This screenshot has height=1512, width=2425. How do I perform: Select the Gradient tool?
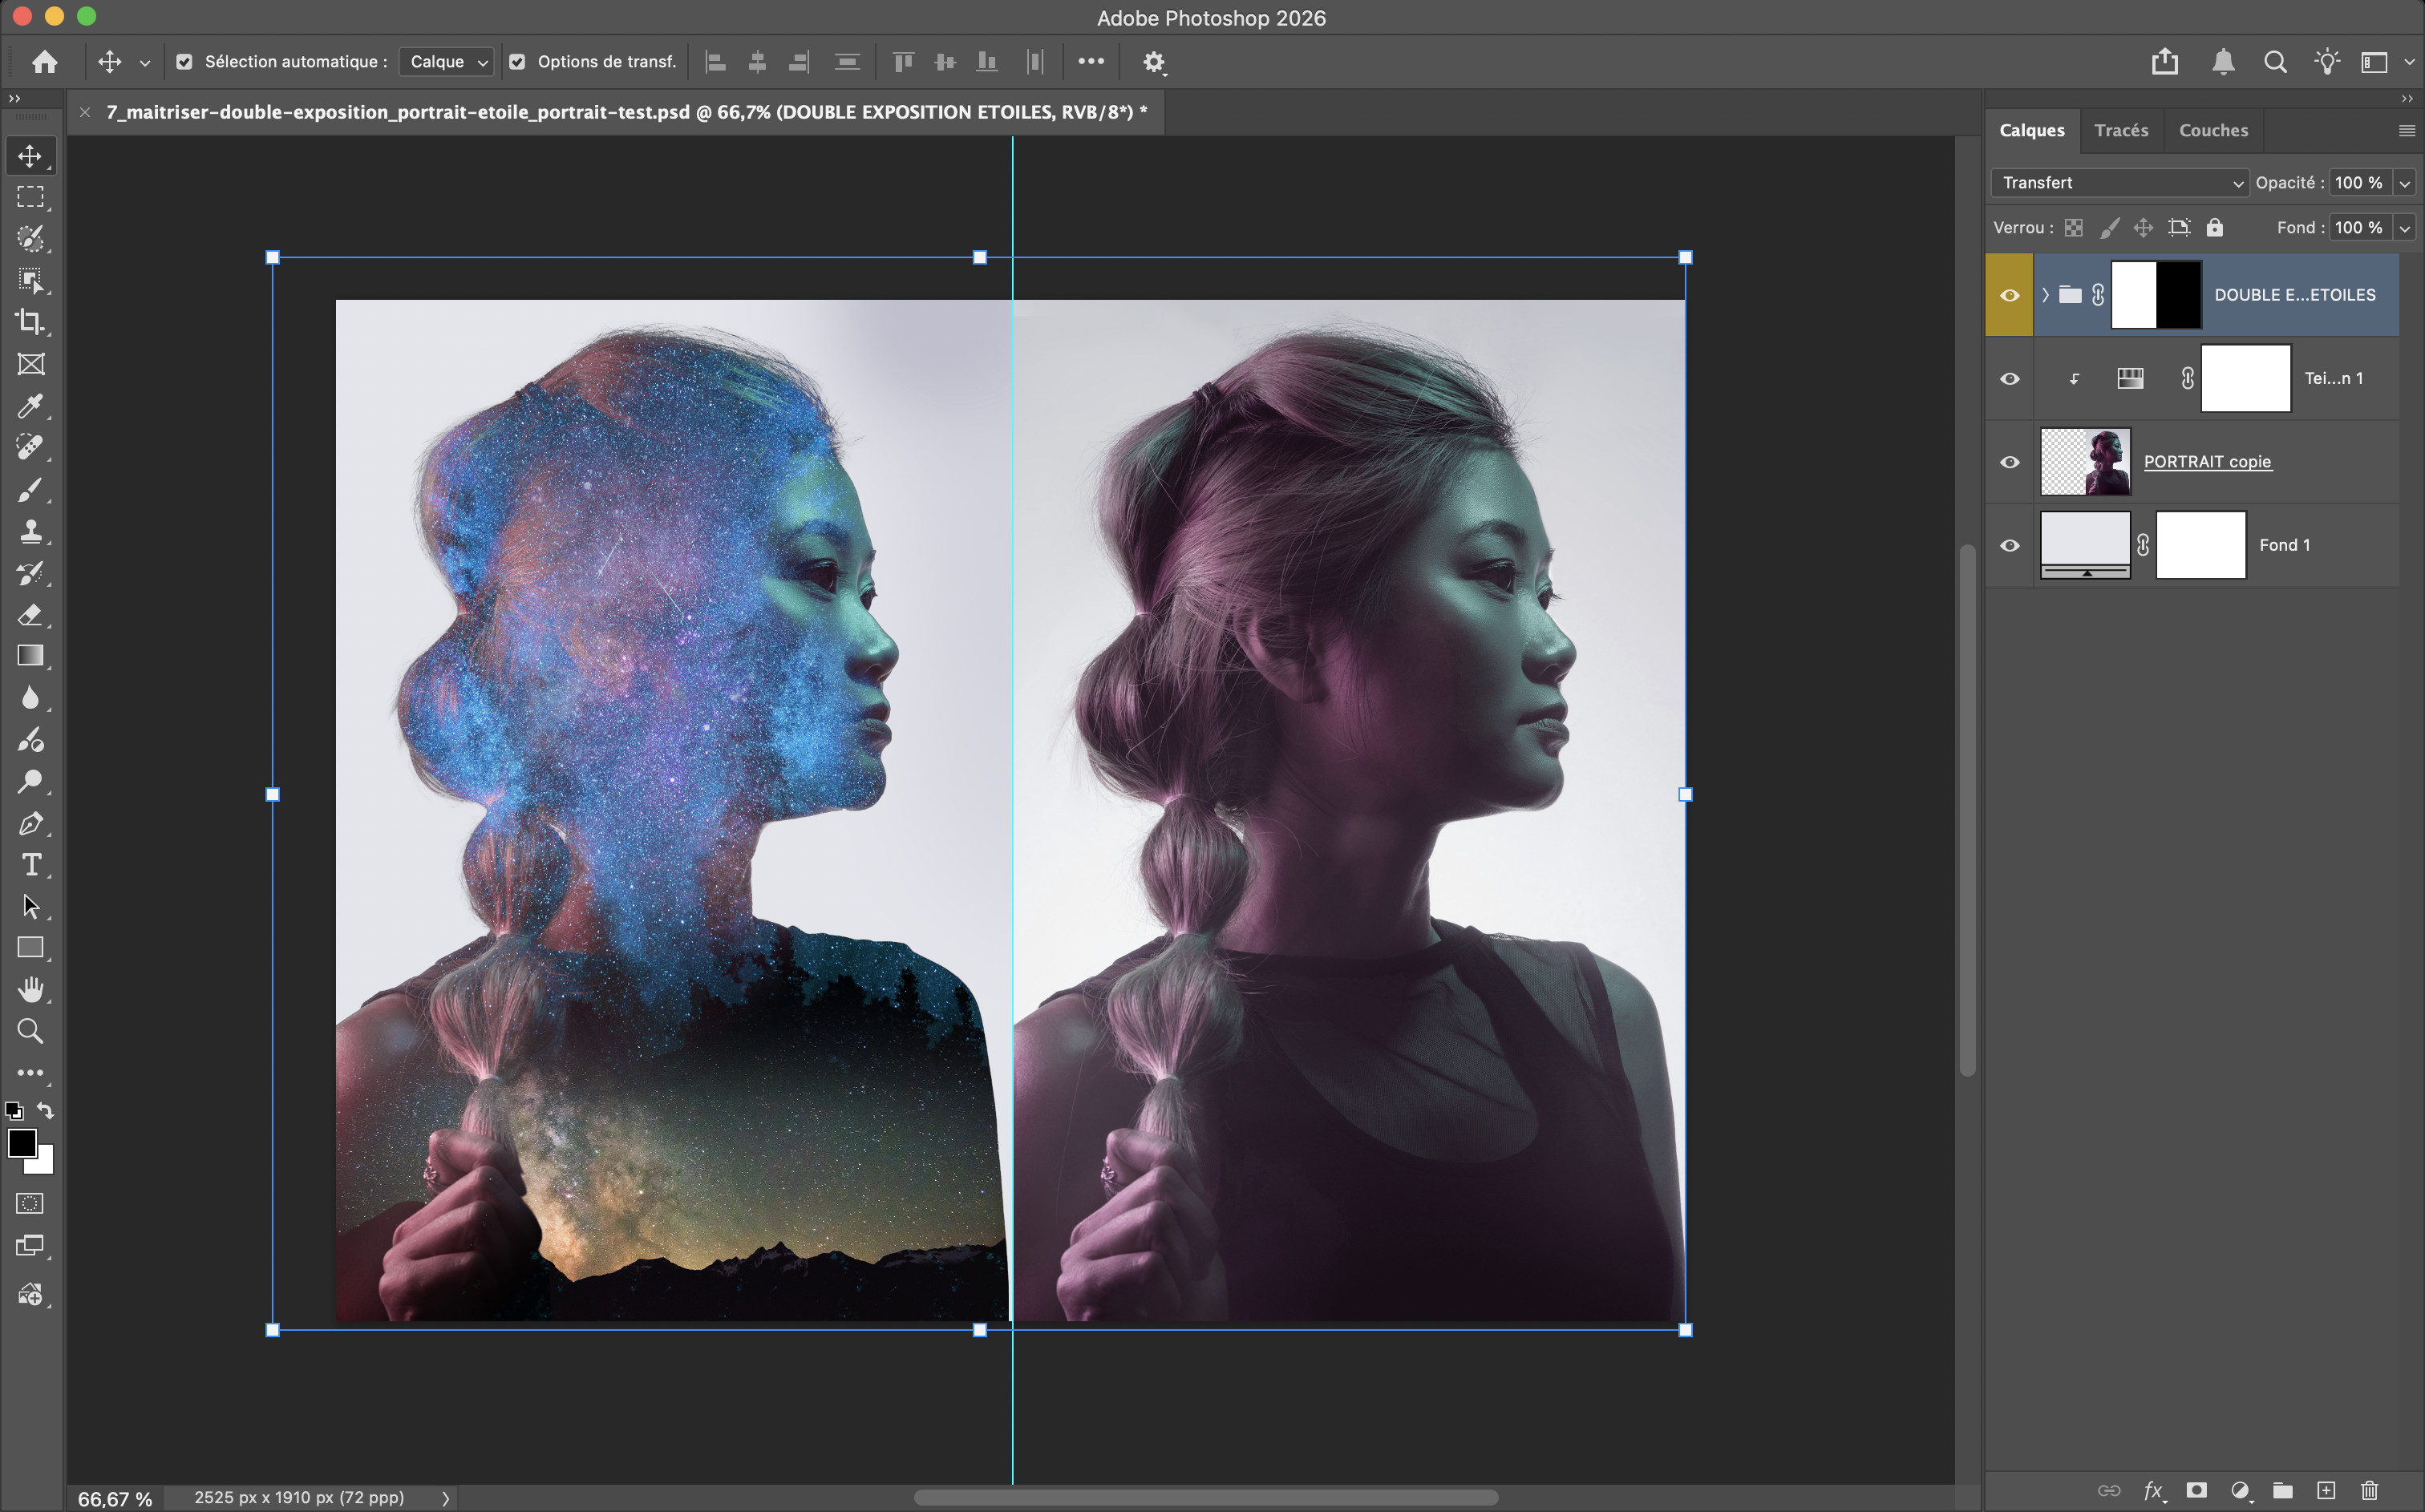click(30, 656)
